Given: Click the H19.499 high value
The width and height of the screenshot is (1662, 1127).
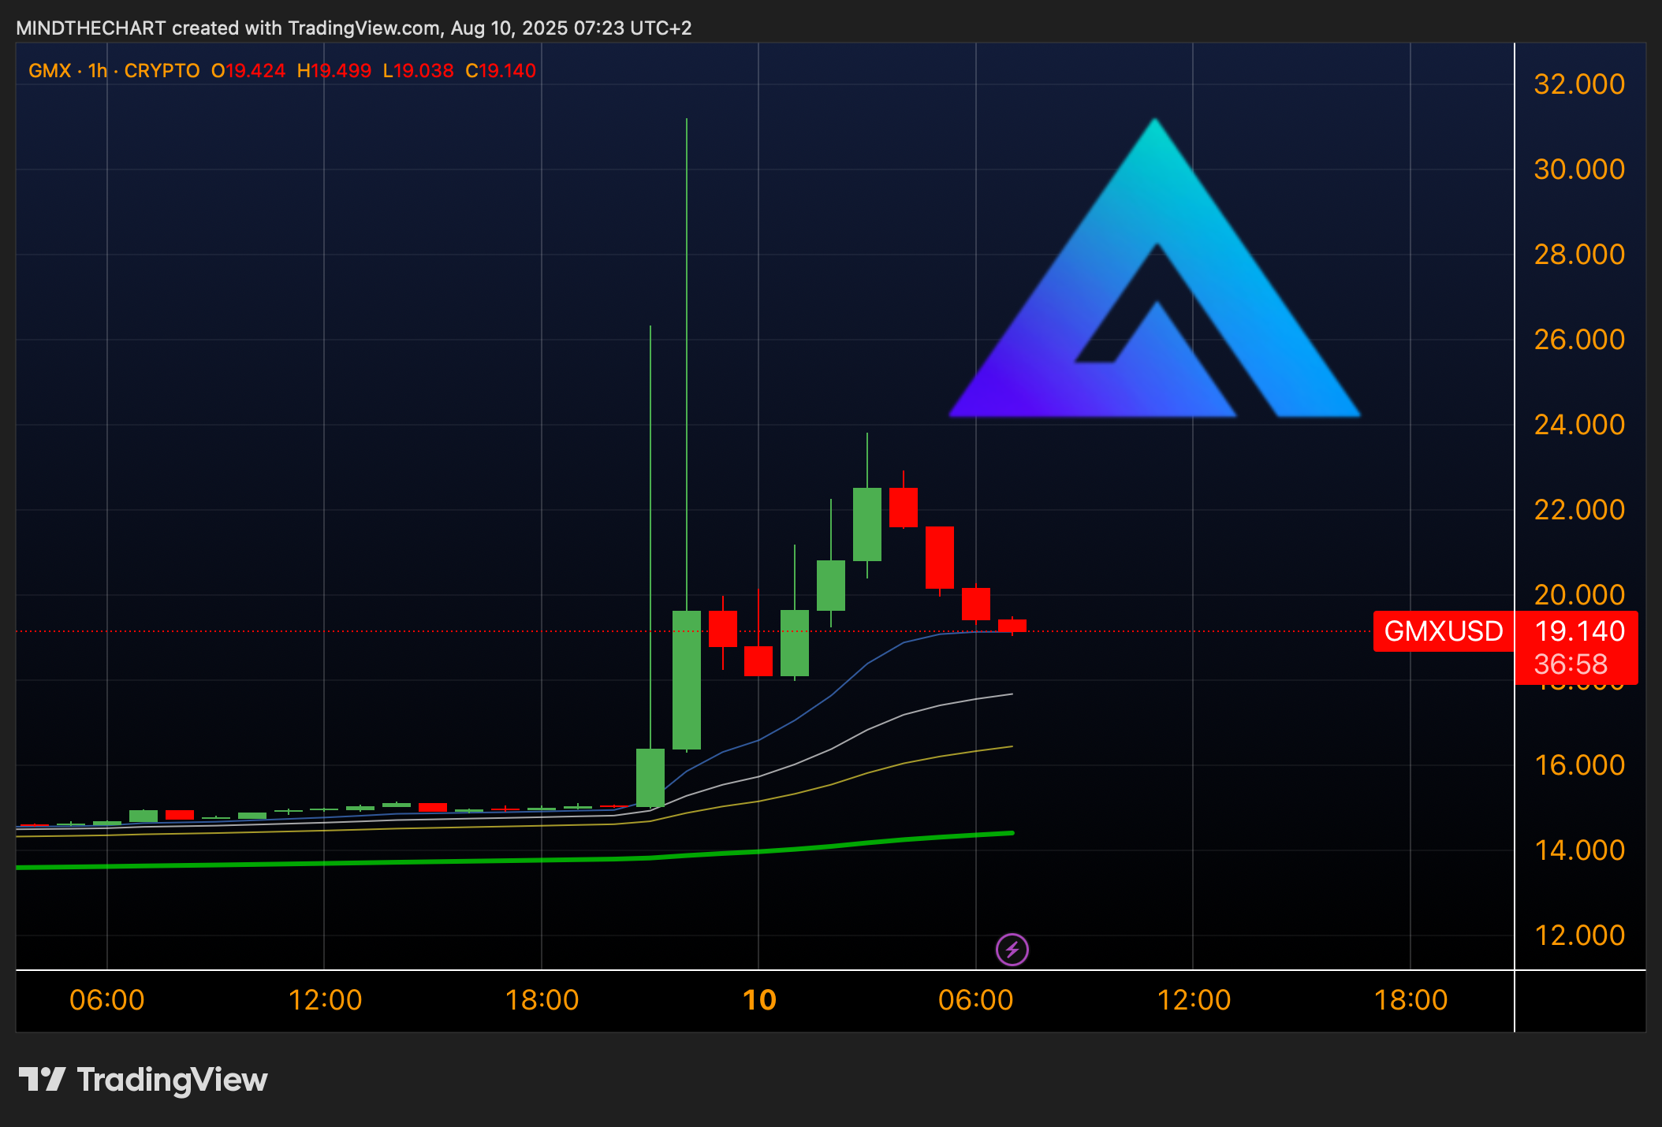Looking at the screenshot, I should pyautogui.click(x=334, y=71).
